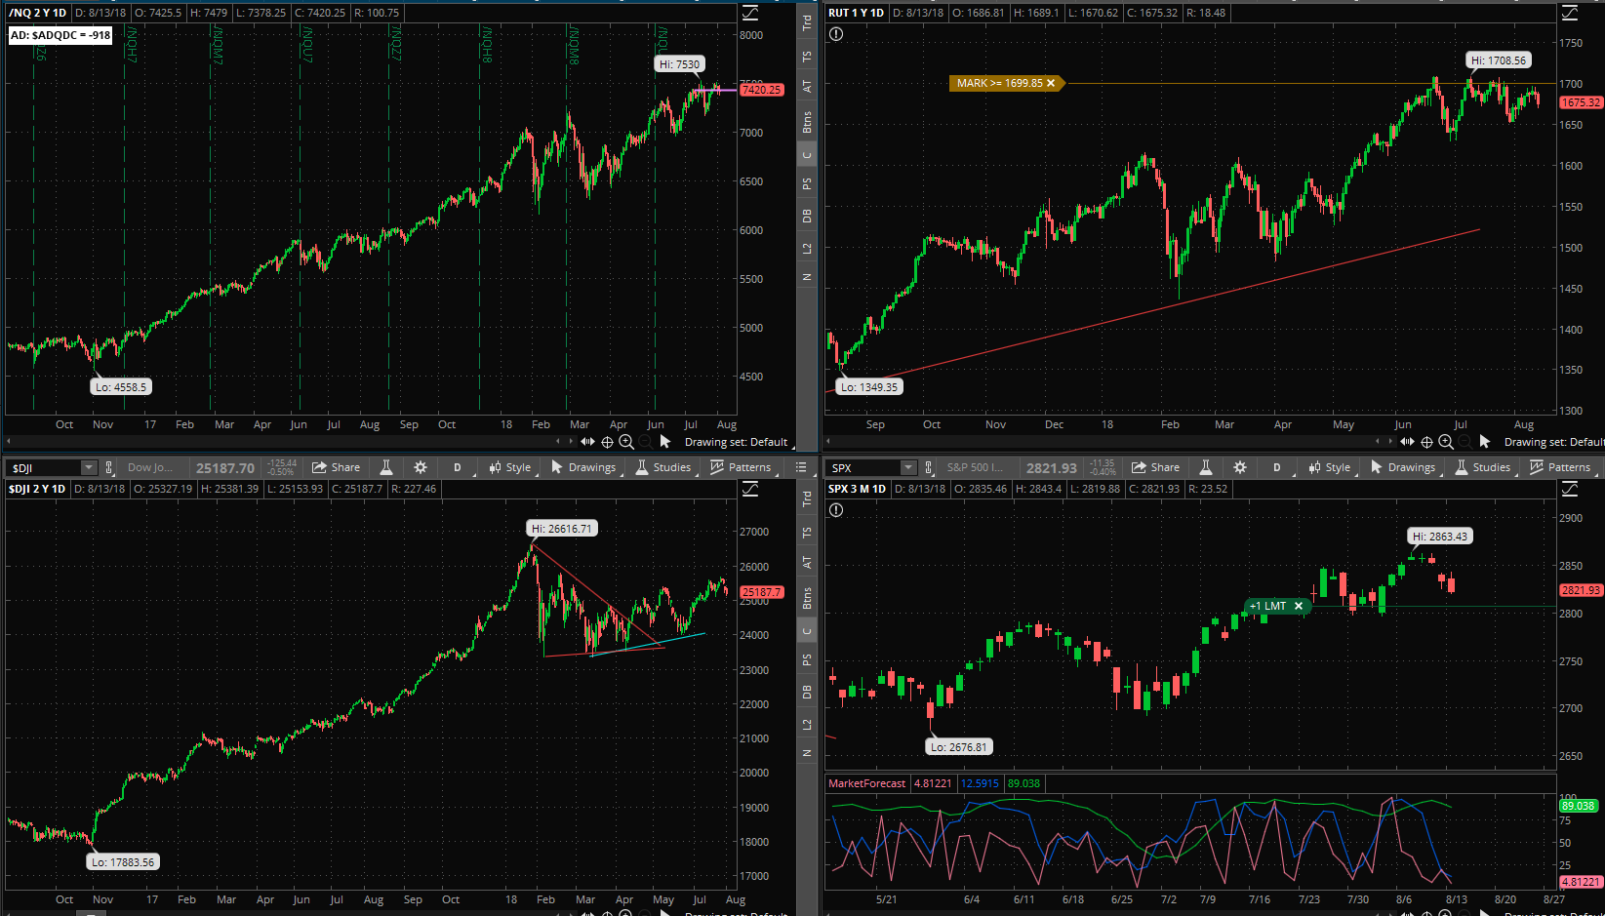Click the Hi: 26616.71 bubble on $DJI chart
The image size is (1605, 916).
(562, 529)
